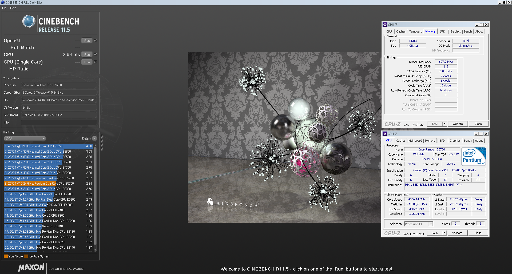Select highlighted ranking row Pentium E5700
The image size is (512, 274).
point(48,184)
